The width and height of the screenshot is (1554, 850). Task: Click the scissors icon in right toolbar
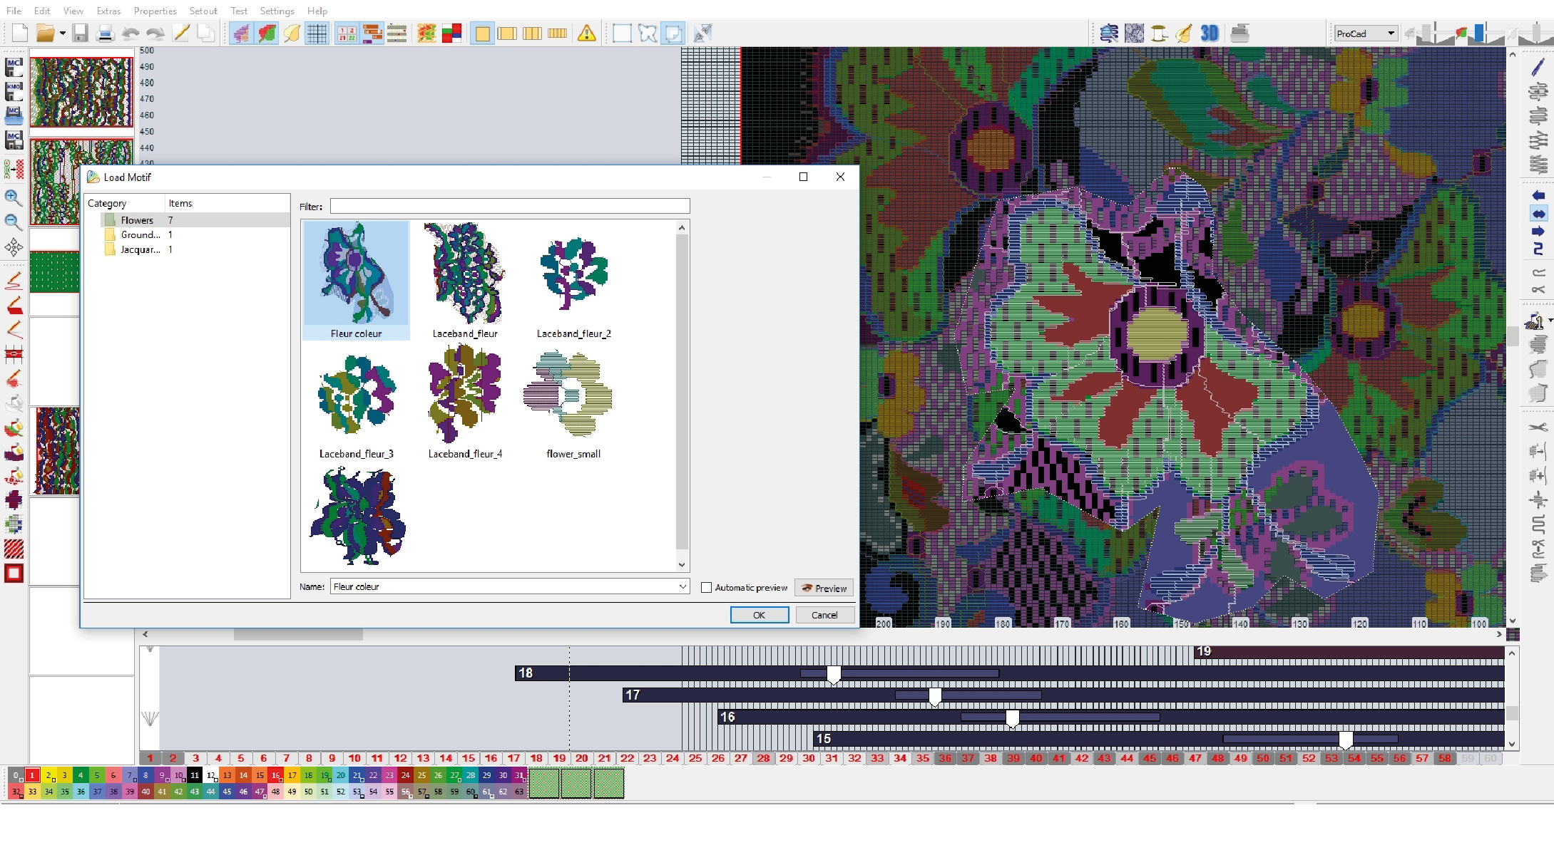click(x=1538, y=427)
